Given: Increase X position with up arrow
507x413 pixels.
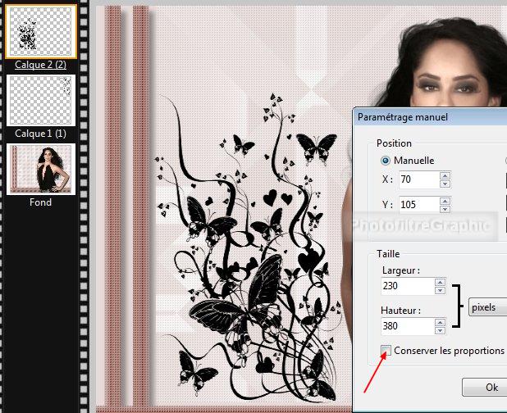Looking at the screenshot, I should 445,175.
